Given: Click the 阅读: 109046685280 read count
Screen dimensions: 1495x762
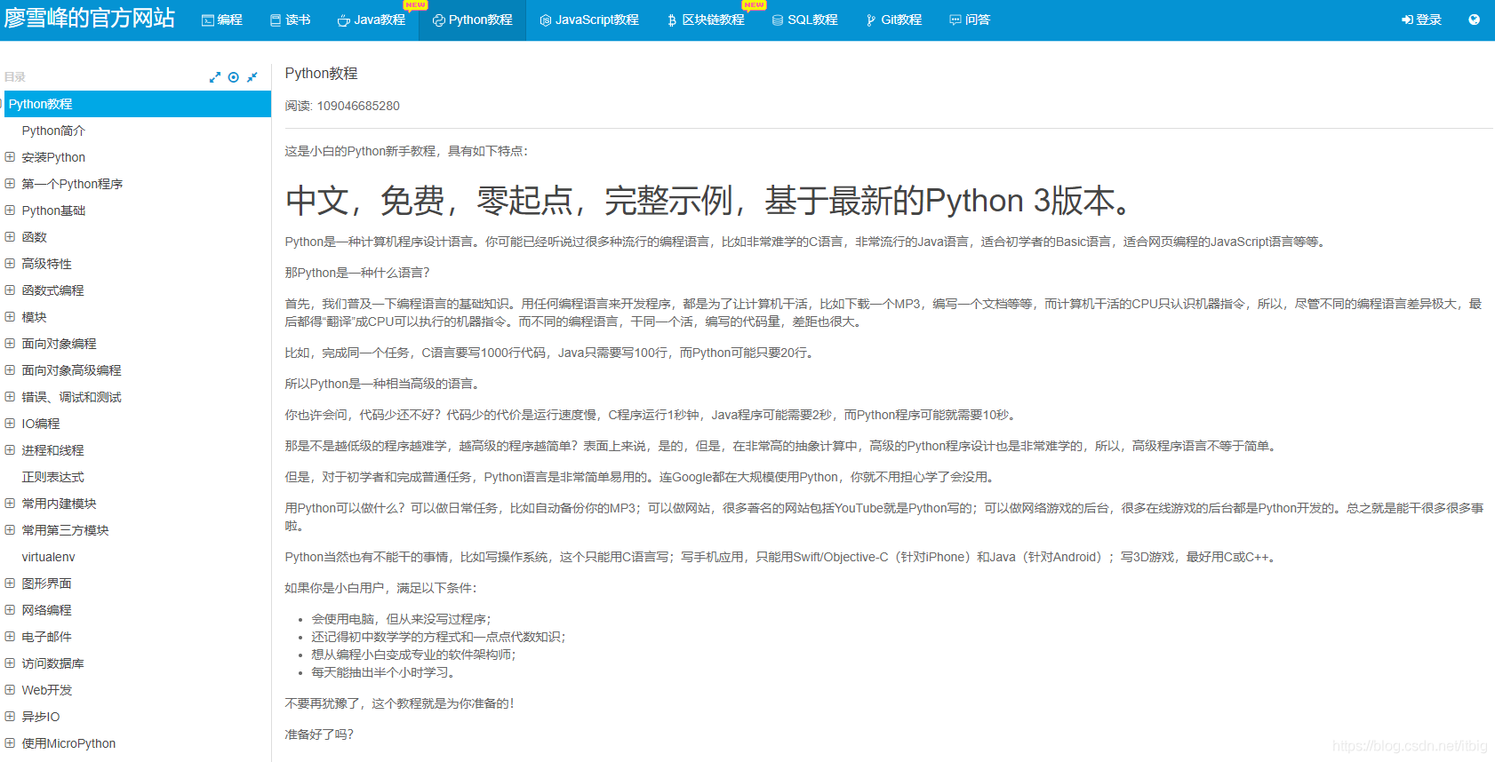Looking at the screenshot, I should coord(342,106).
